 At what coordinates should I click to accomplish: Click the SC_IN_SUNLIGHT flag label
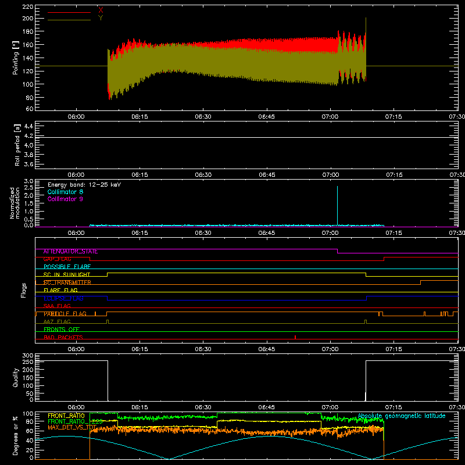tap(67, 274)
